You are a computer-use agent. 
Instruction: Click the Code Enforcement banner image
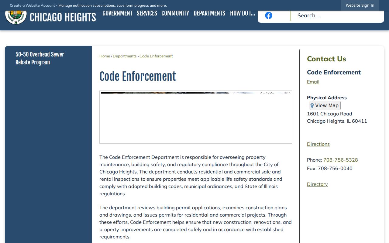[x=196, y=117]
